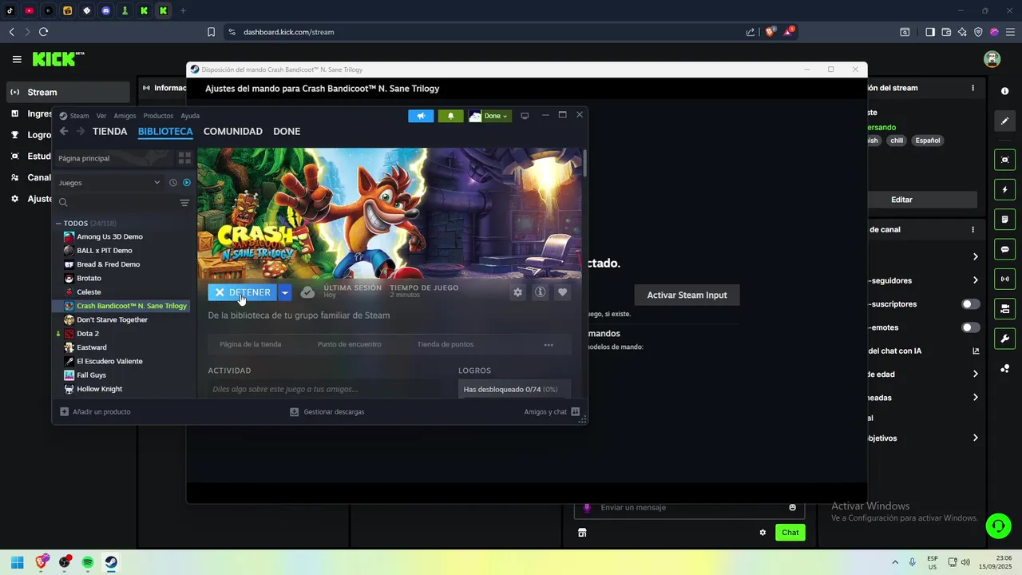
Task: Switch Steam library to grid view icon
Action: pyautogui.click(x=184, y=158)
